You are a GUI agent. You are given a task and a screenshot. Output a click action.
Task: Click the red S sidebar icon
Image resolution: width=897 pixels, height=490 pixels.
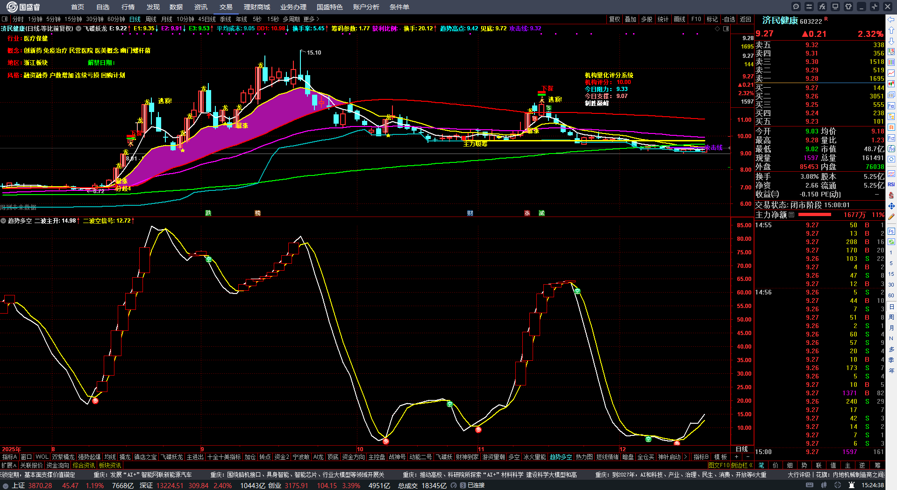click(x=891, y=195)
